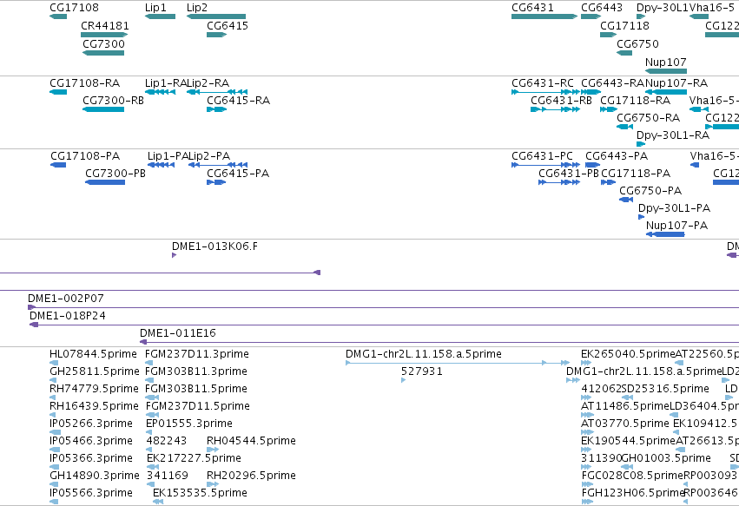Open the Nup107 gene label
Viewport: 739px width, 506px height.
[x=665, y=62]
